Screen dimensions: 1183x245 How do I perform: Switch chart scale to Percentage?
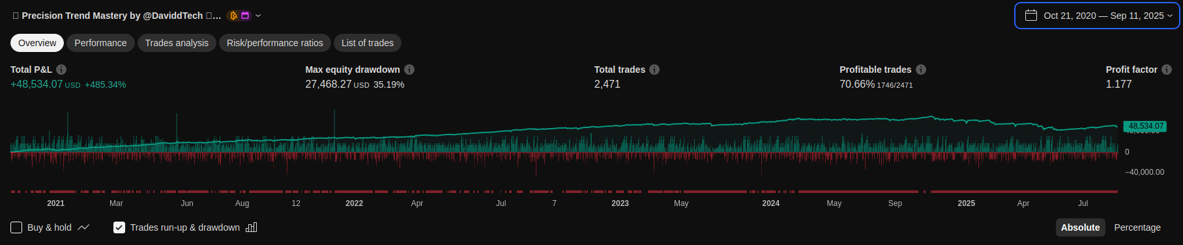[1137, 227]
